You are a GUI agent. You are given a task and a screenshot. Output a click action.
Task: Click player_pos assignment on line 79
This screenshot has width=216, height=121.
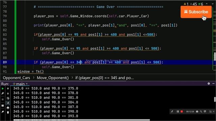[91, 16]
